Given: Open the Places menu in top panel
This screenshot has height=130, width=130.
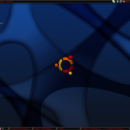Looking at the screenshot, I should 2,1.
